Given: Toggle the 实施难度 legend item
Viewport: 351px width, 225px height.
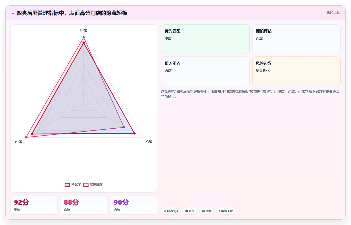Looking at the screenshot, I should pos(93,185).
